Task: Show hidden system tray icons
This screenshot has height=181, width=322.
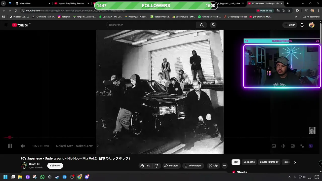Action: pyautogui.click(x=289, y=177)
